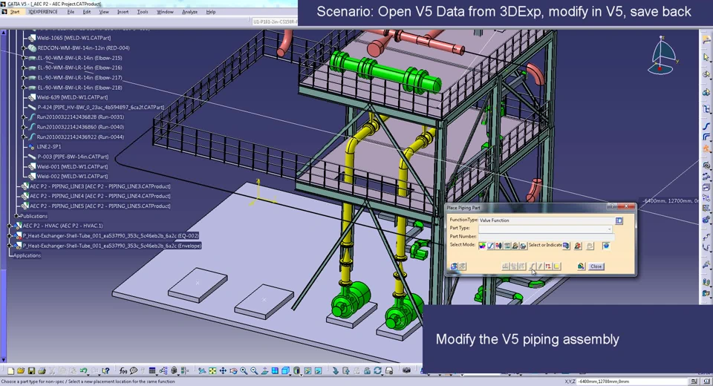Click the Shading view mode icon
This screenshot has width=713, height=386.
296,371
